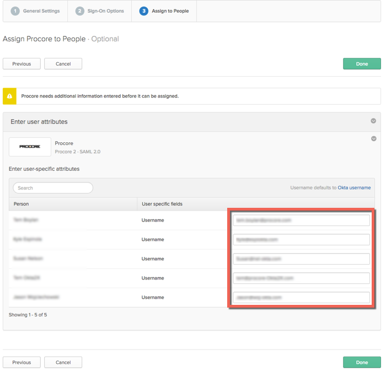The width and height of the screenshot is (386, 371).
Task: Collapse the Enter user attributes section
Action: (373, 121)
